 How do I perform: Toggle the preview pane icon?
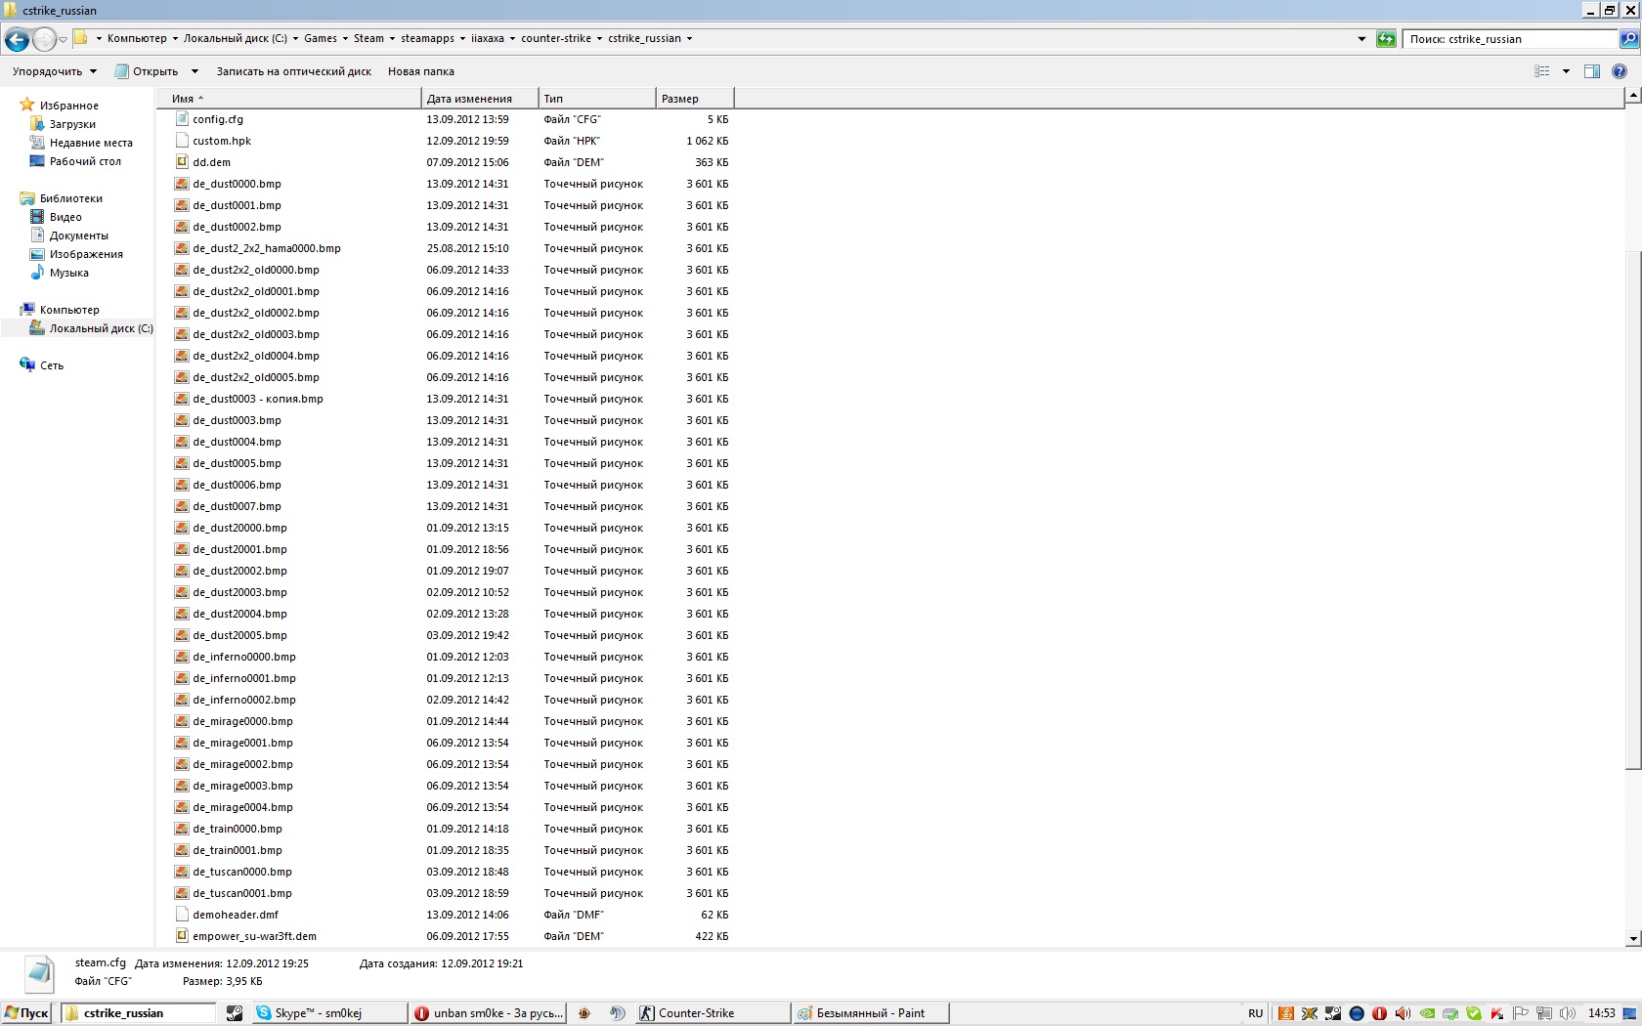click(1592, 71)
